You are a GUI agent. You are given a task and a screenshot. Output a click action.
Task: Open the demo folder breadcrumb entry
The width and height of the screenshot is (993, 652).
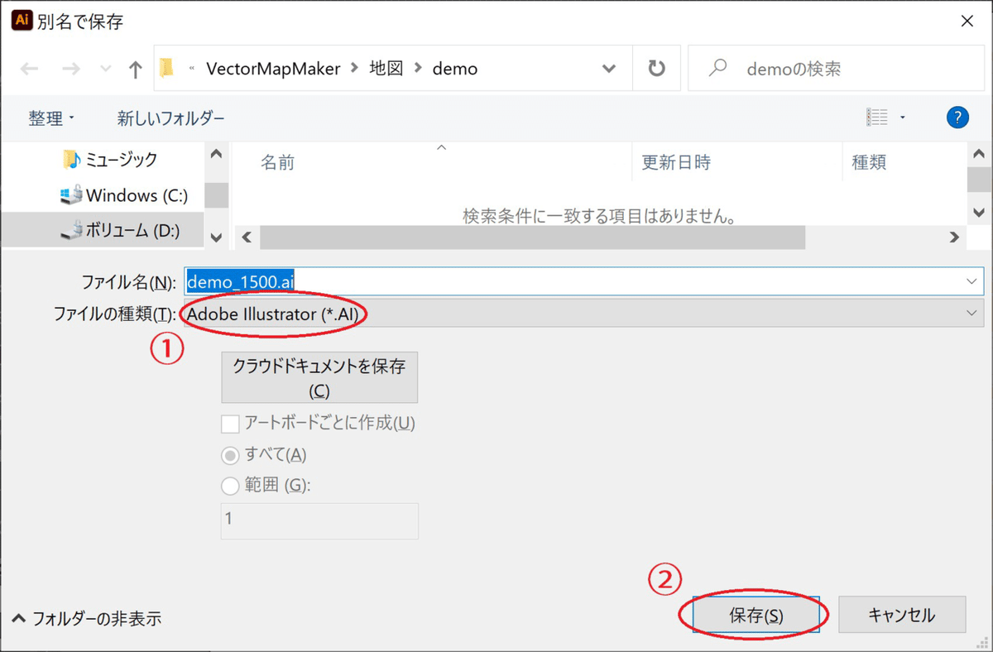pos(454,69)
